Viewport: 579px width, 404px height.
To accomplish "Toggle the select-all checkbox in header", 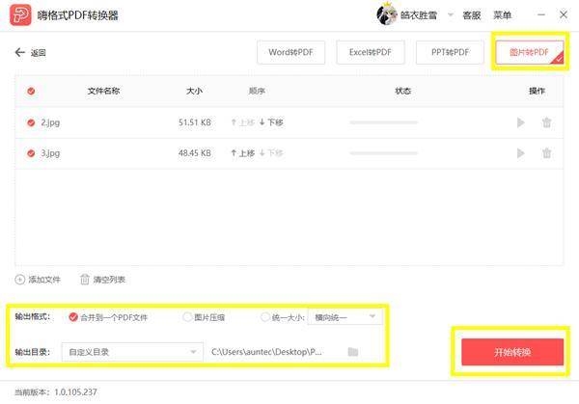I will click(31, 91).
